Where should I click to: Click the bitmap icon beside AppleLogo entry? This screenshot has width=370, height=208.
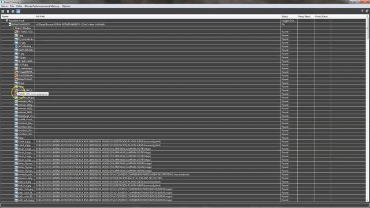pyautogui.click(x=16, y=116)
